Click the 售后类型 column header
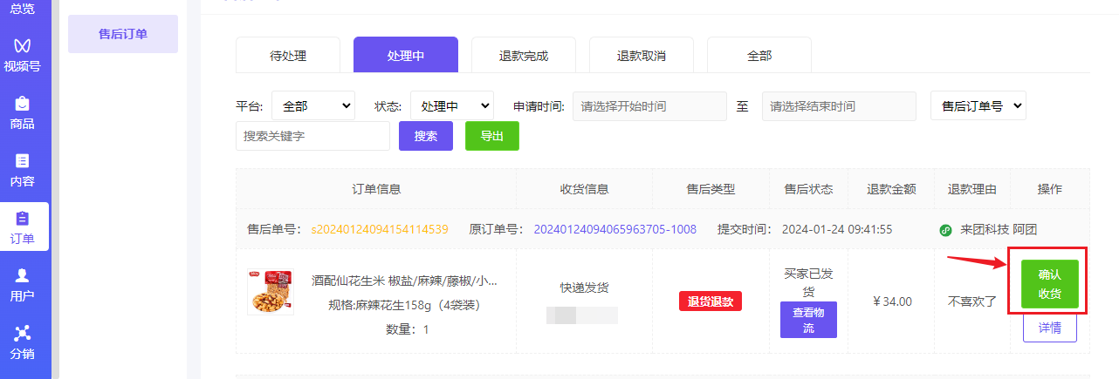Viewport: 1119px width, 379px height. click(x=711, y=189)
